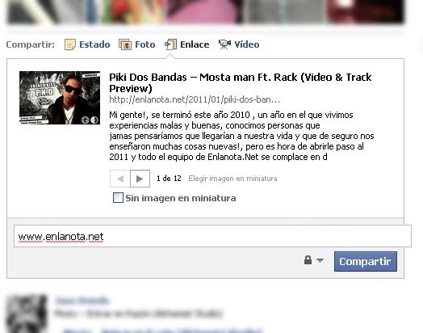Enable Sin imagen en miniatura checkbox
The height and width of the screenshot is (333, 423).
point(118,198)
